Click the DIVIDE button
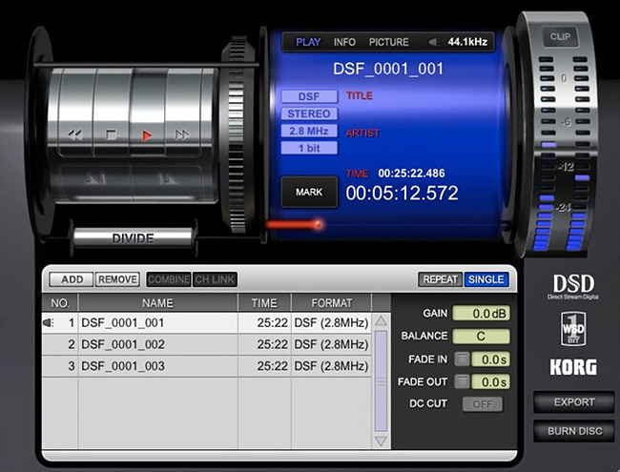 pos(133,238)
